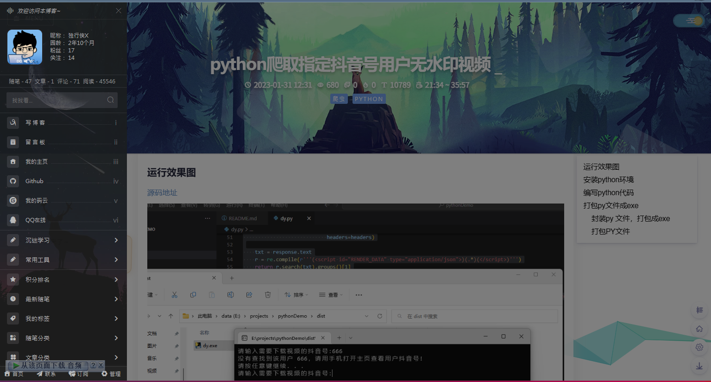
Task: Click the 评论 - 71 statistic
Action: [69, 81]
